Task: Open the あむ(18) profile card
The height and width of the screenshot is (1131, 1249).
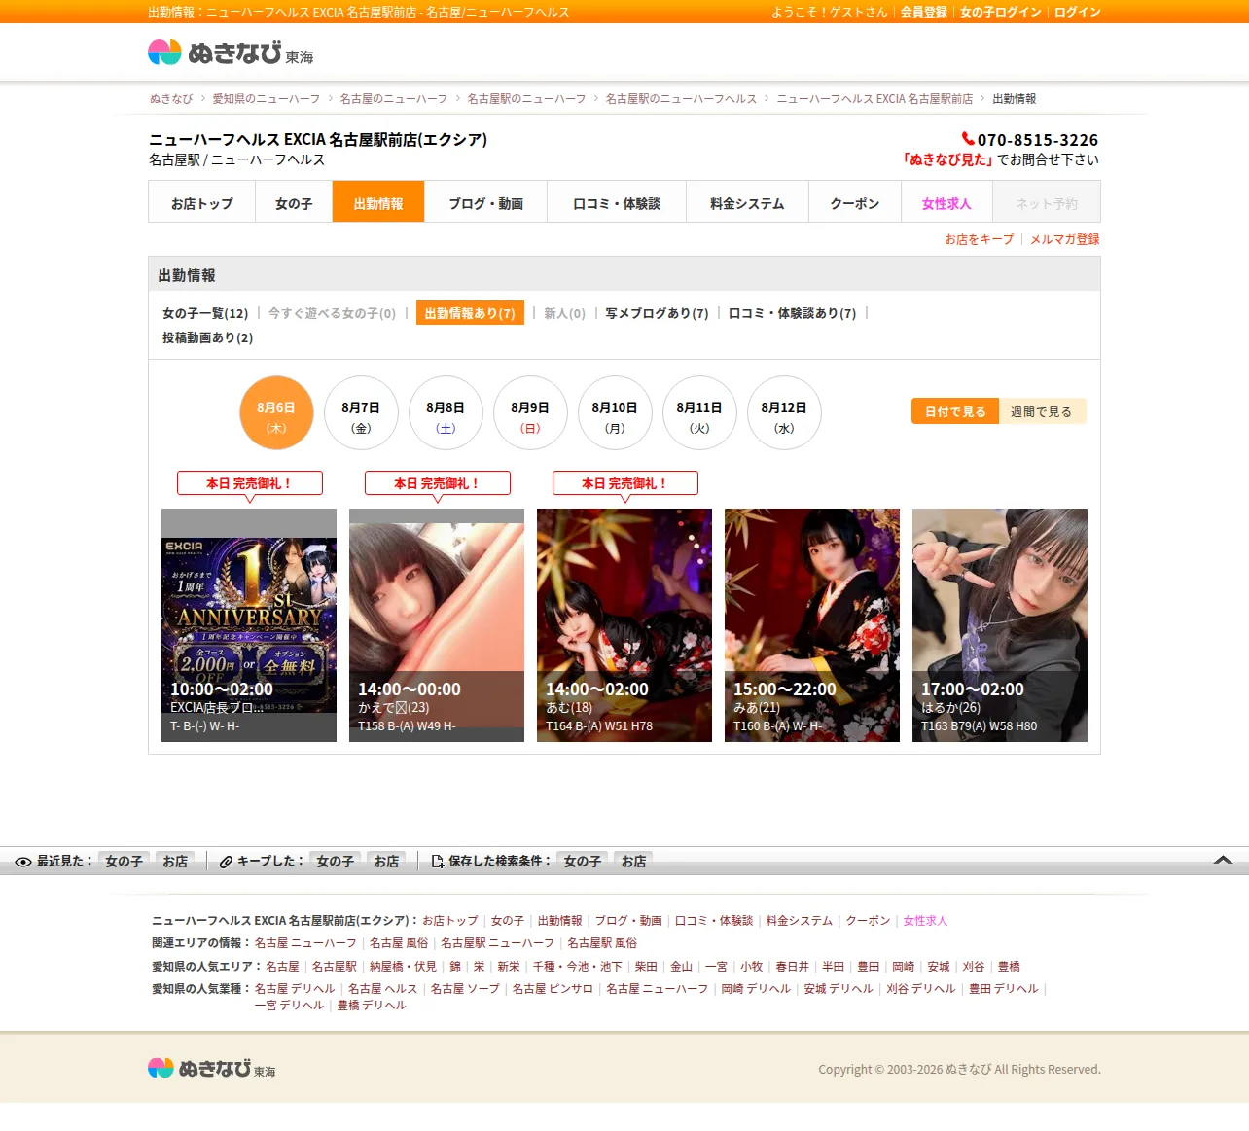Action: (x=624, y=625)
